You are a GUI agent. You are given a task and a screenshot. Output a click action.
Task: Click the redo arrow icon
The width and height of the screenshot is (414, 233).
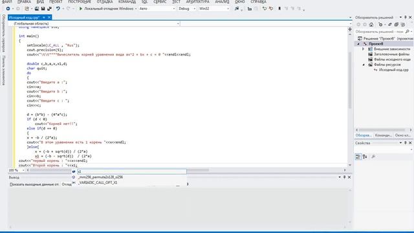[x=69, y=8]
